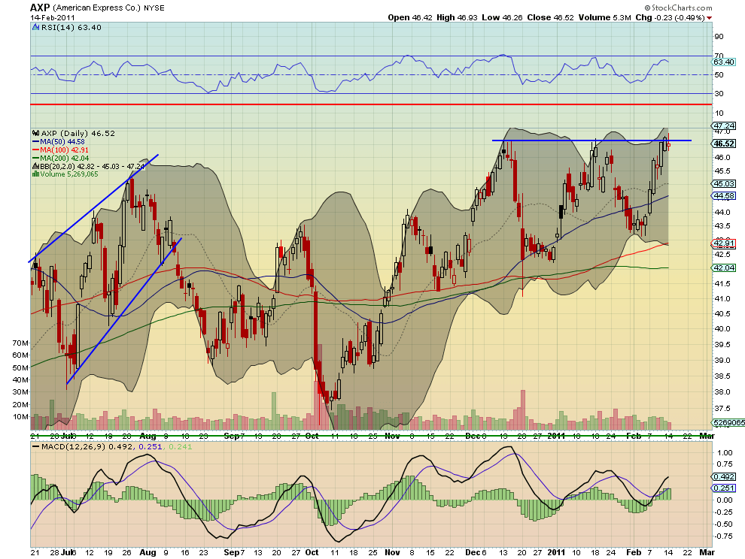The width and height of the screenshot is (745, 559).
Task: Click the red MA(100) line swatch in legend
Action: (x=35, y=150)
